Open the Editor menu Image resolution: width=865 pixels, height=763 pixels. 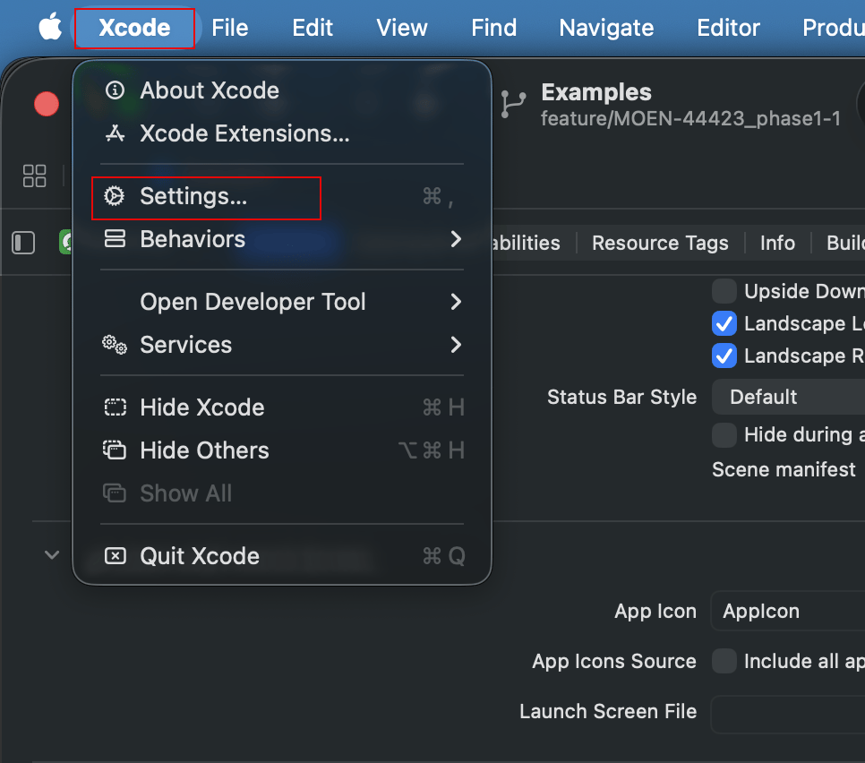[728, 28]
